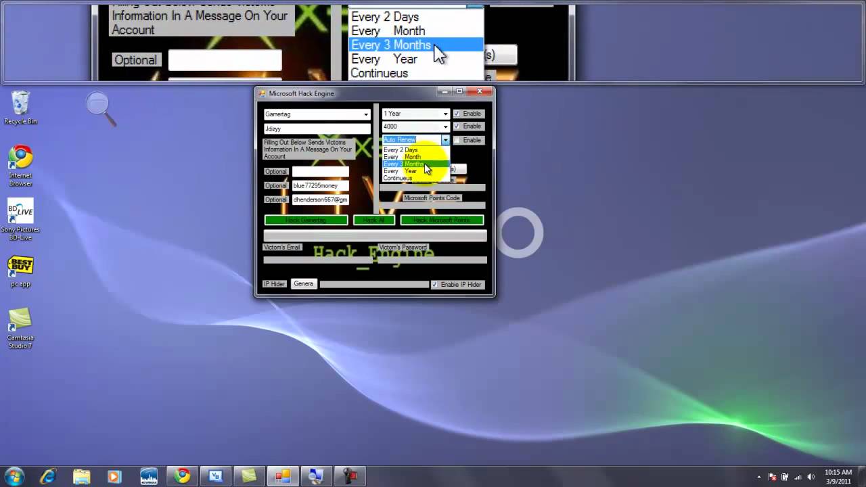
Task: Open Windows Explorer folder on the taskbar
Action: pyautogui.click(x=81, y=476)
